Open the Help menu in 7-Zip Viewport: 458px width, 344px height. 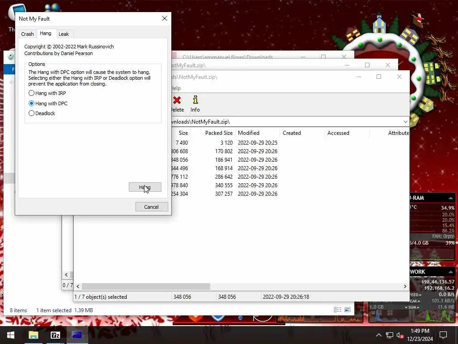click(175, 88)
